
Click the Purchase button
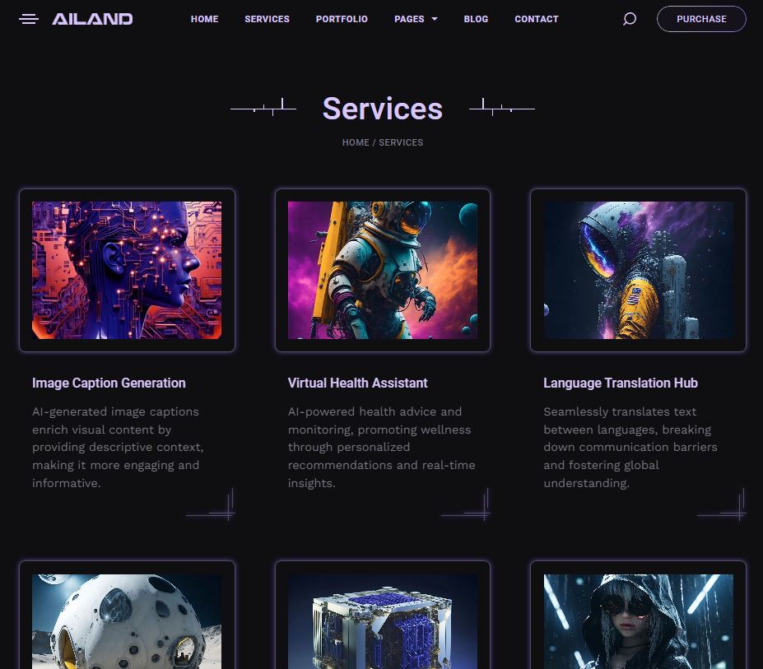pos(701,19)
